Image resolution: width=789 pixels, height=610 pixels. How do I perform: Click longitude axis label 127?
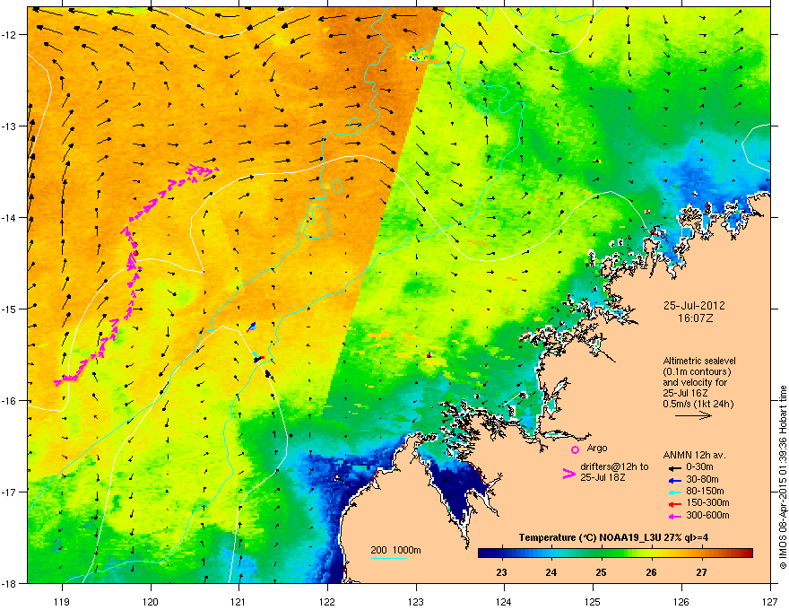770,601
